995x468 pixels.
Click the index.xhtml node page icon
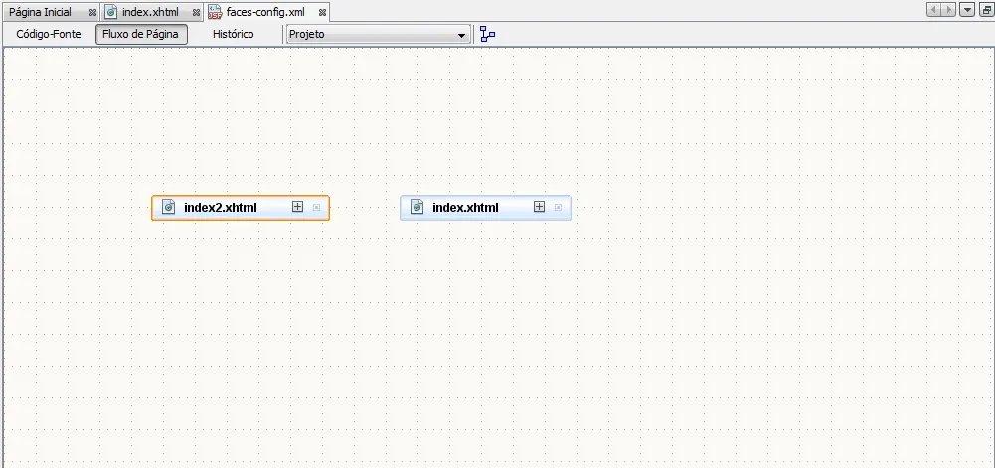416,207
